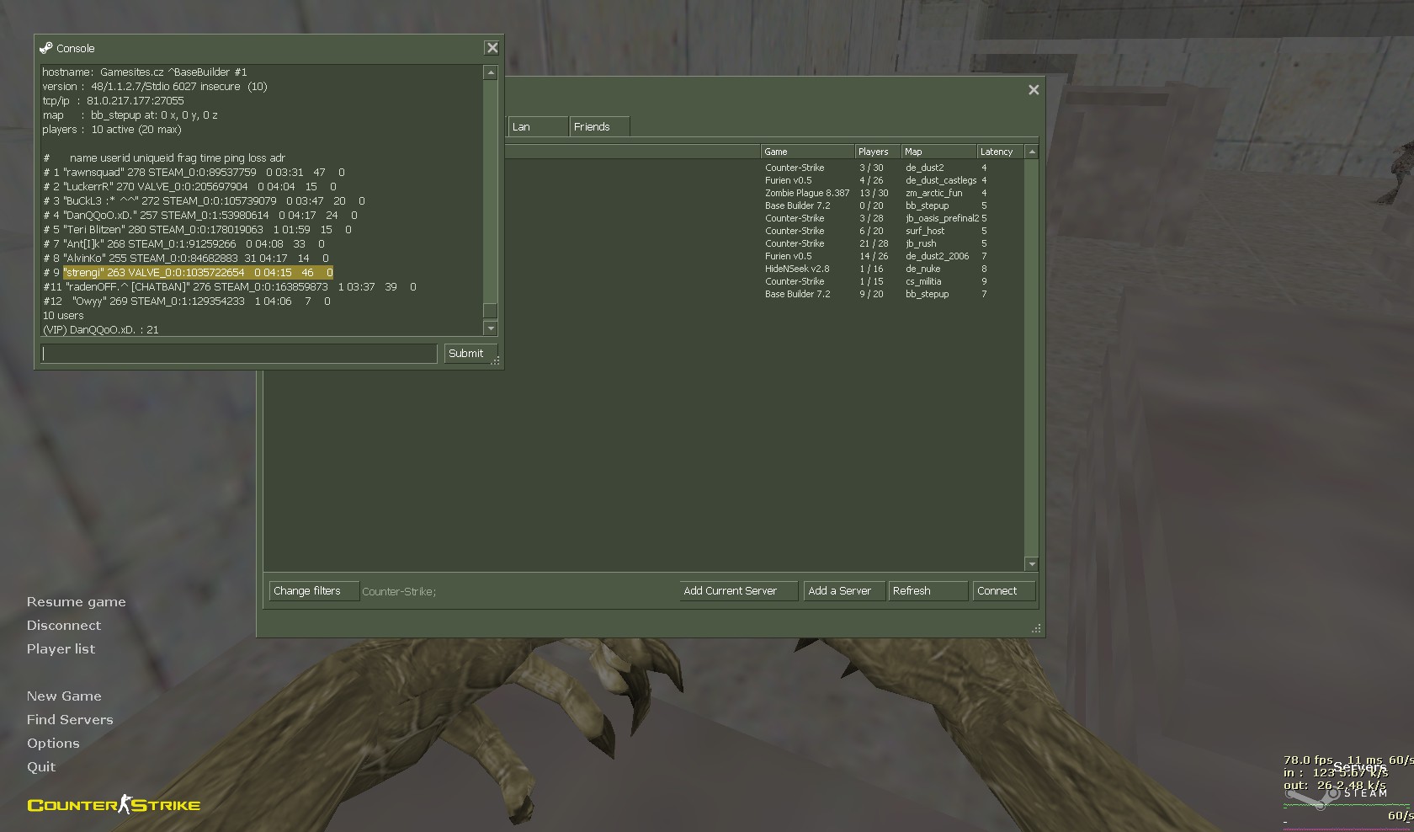The image size is (1414, 832).
Task: Choose Resume game from menu
Action: click(76, 602)
